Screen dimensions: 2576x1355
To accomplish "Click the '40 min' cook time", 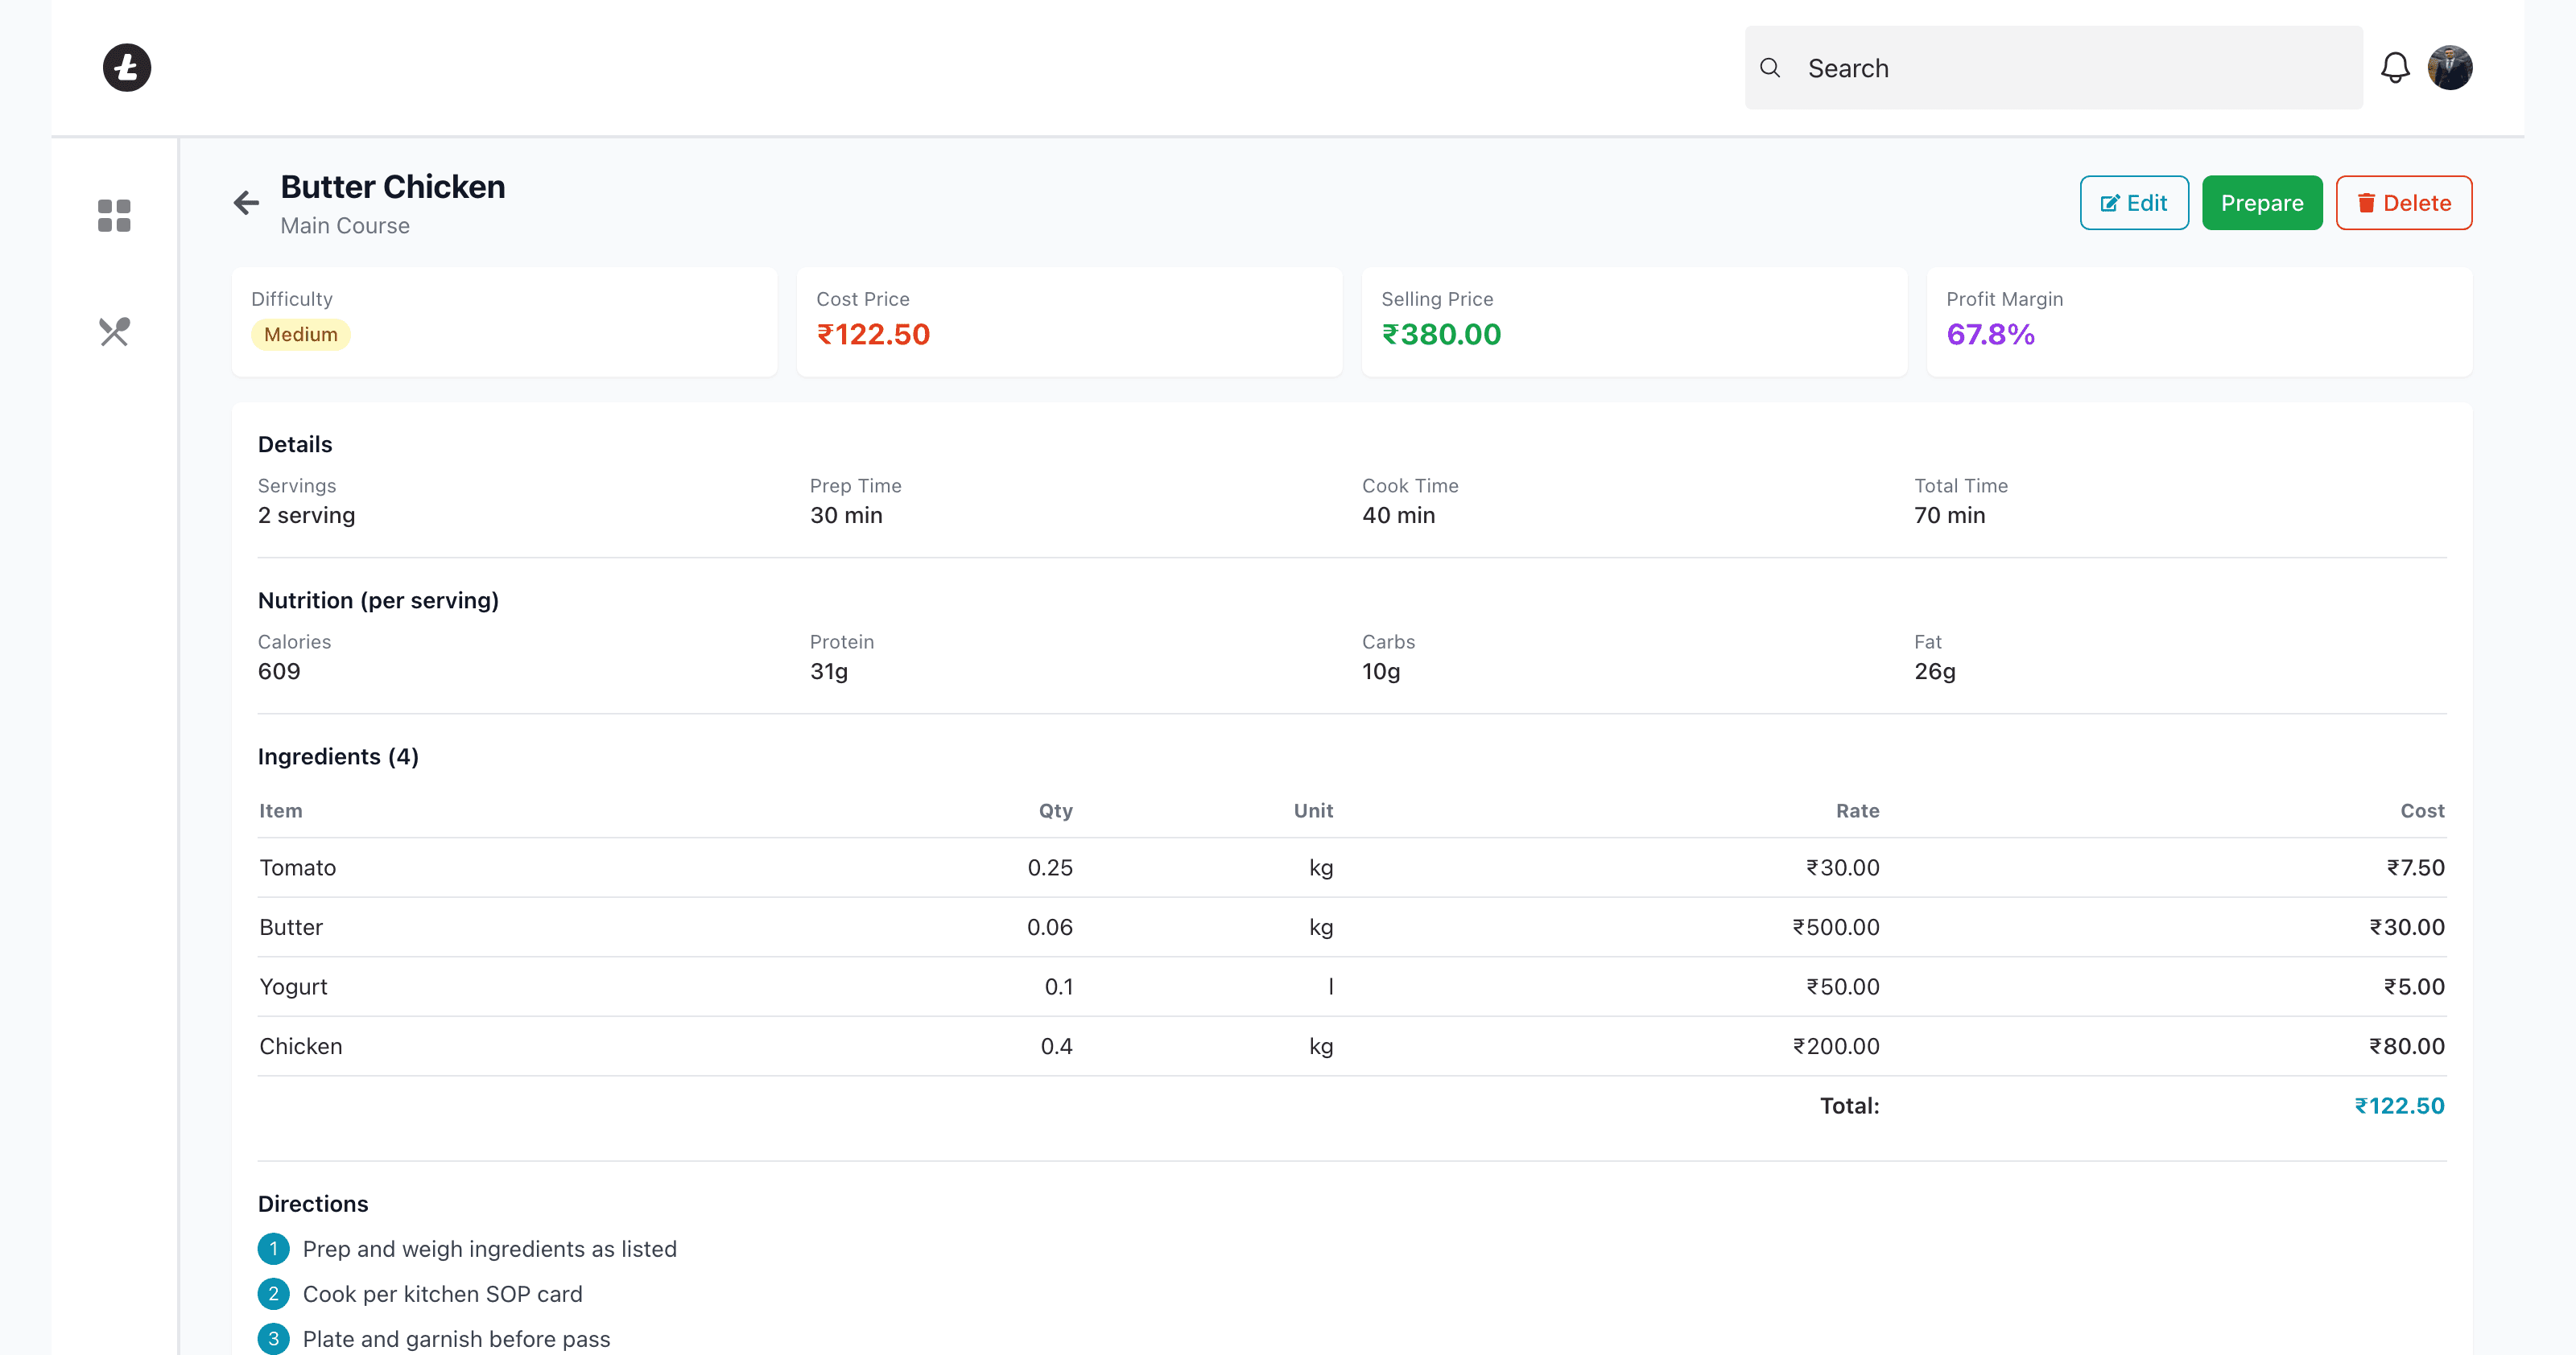I will (x=1398, y=516).
